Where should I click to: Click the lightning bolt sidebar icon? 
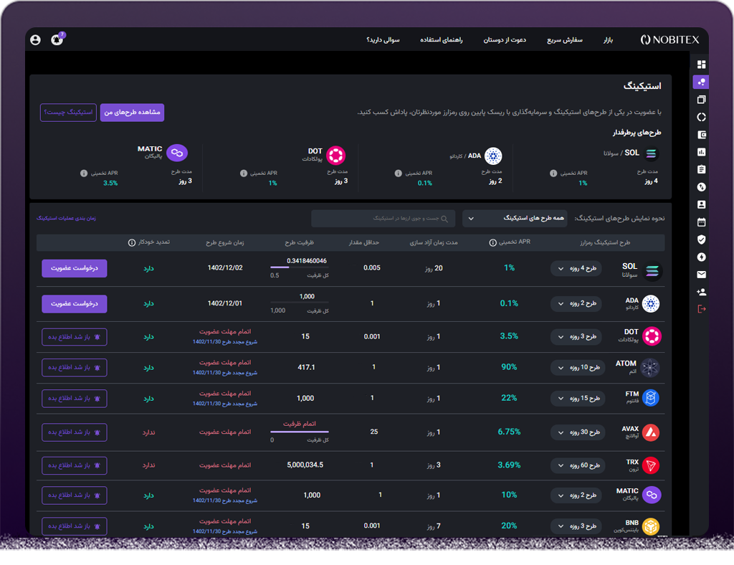pos(701,257)
